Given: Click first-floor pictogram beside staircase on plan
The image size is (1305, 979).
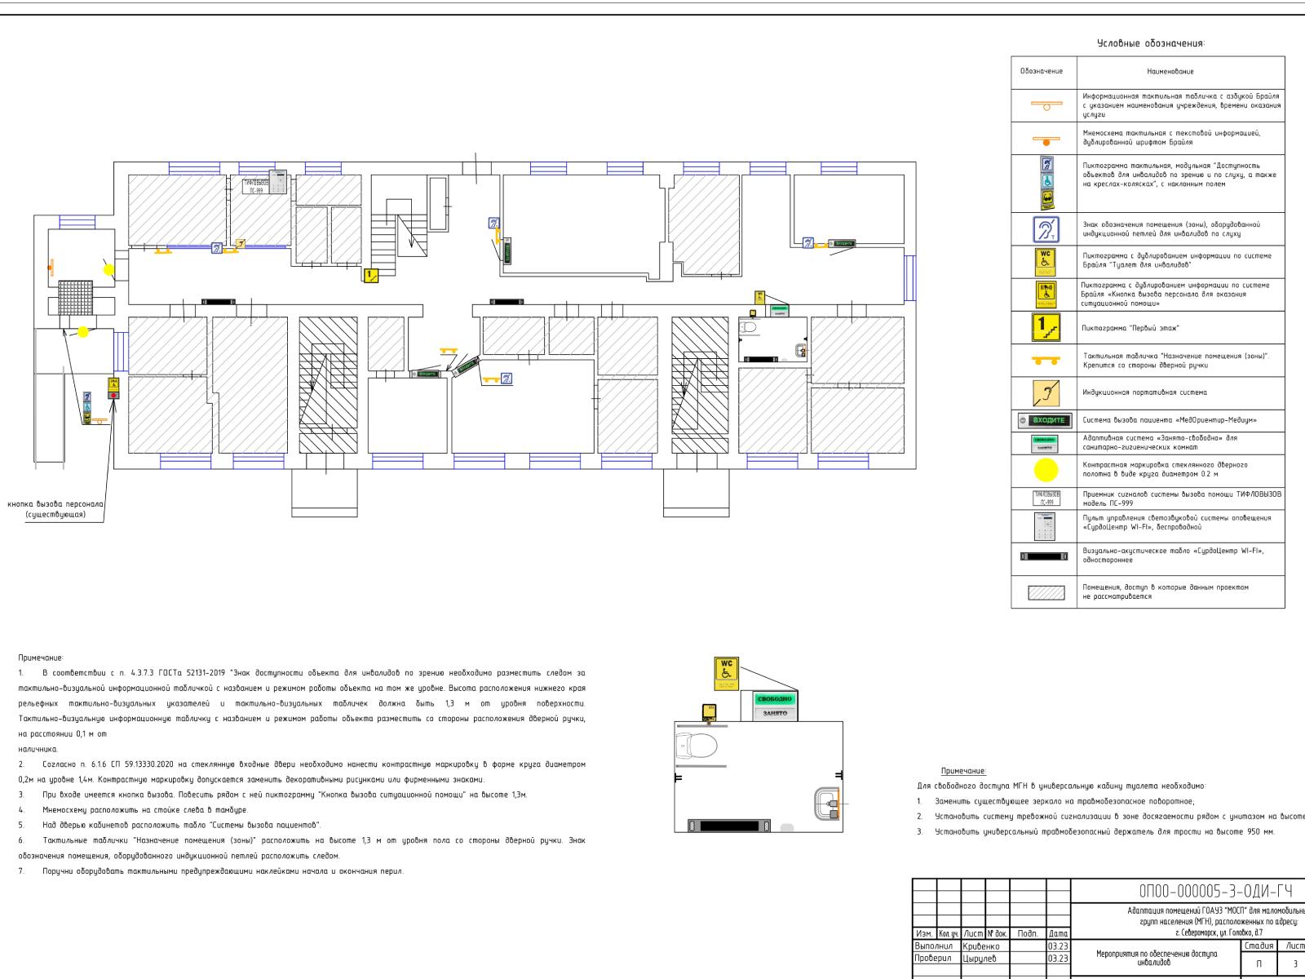Looking at the screenshot, I should point(371,276).
